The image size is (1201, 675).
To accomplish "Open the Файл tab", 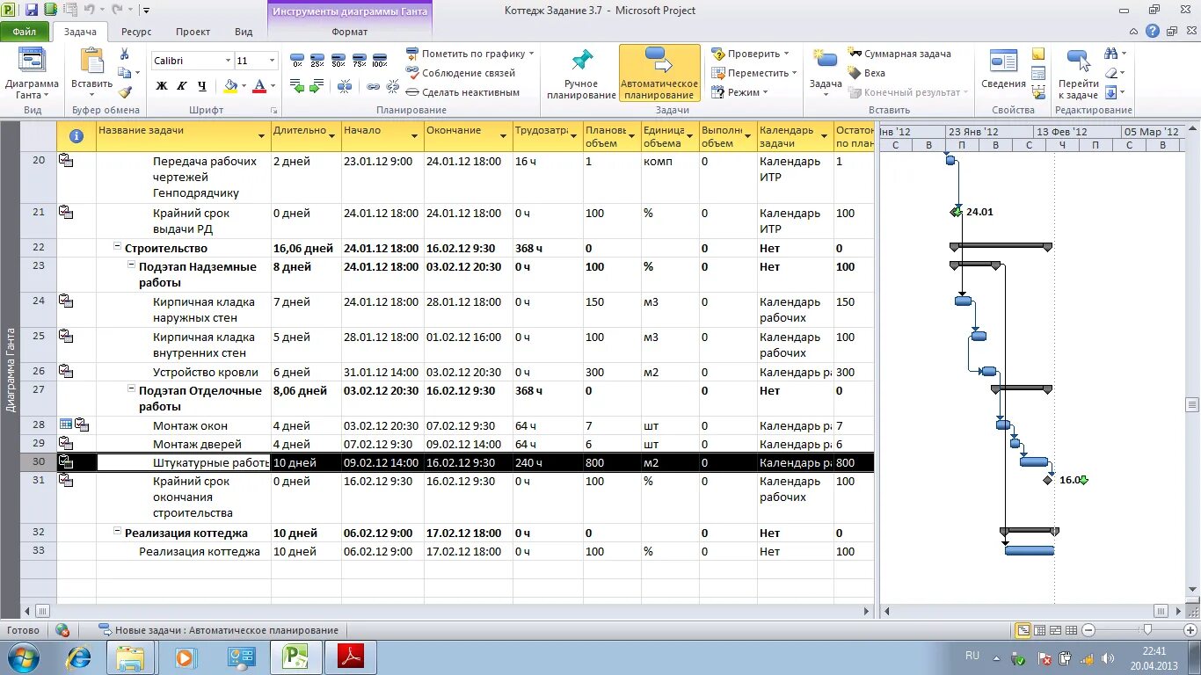I will [x=24, y=32].
